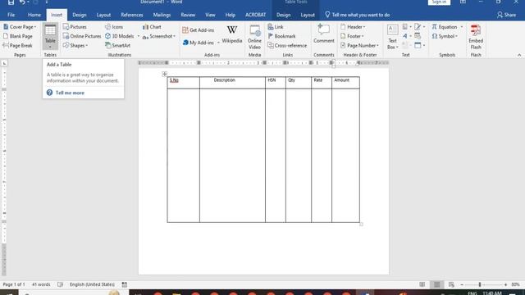This screenshot has width=525, height=295.
Task: Click the Qty header cell
Action: click(299, 83)
